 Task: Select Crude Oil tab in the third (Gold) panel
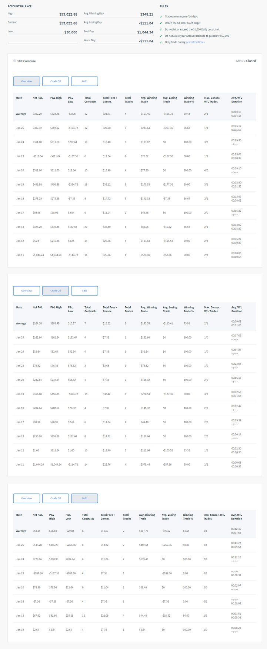(x=56, y=498)
